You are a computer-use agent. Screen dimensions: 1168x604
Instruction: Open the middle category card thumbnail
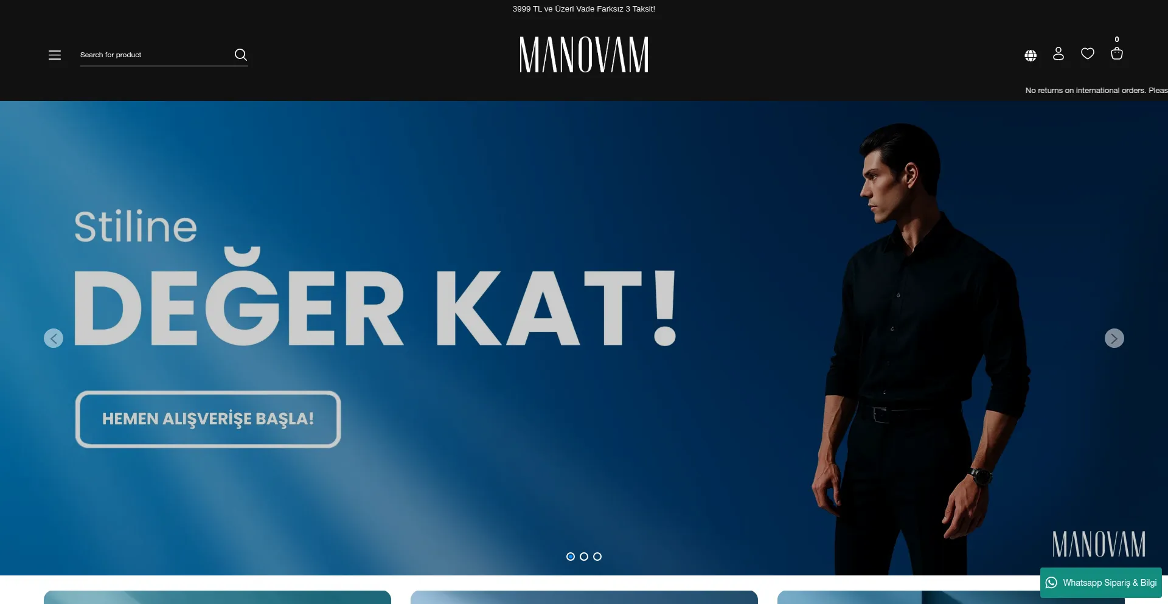(584, 597)
